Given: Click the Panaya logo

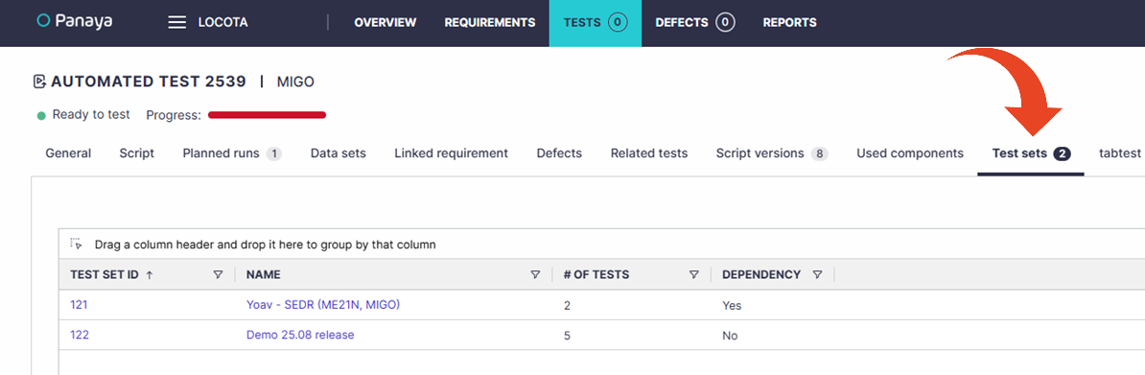Looking at the screenshot, I should (x=75, y=22).
